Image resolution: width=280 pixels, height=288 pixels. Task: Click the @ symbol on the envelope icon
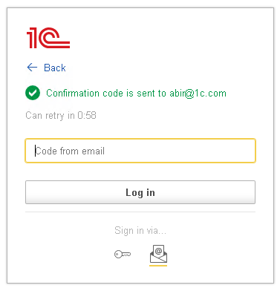tap(158, 251)
